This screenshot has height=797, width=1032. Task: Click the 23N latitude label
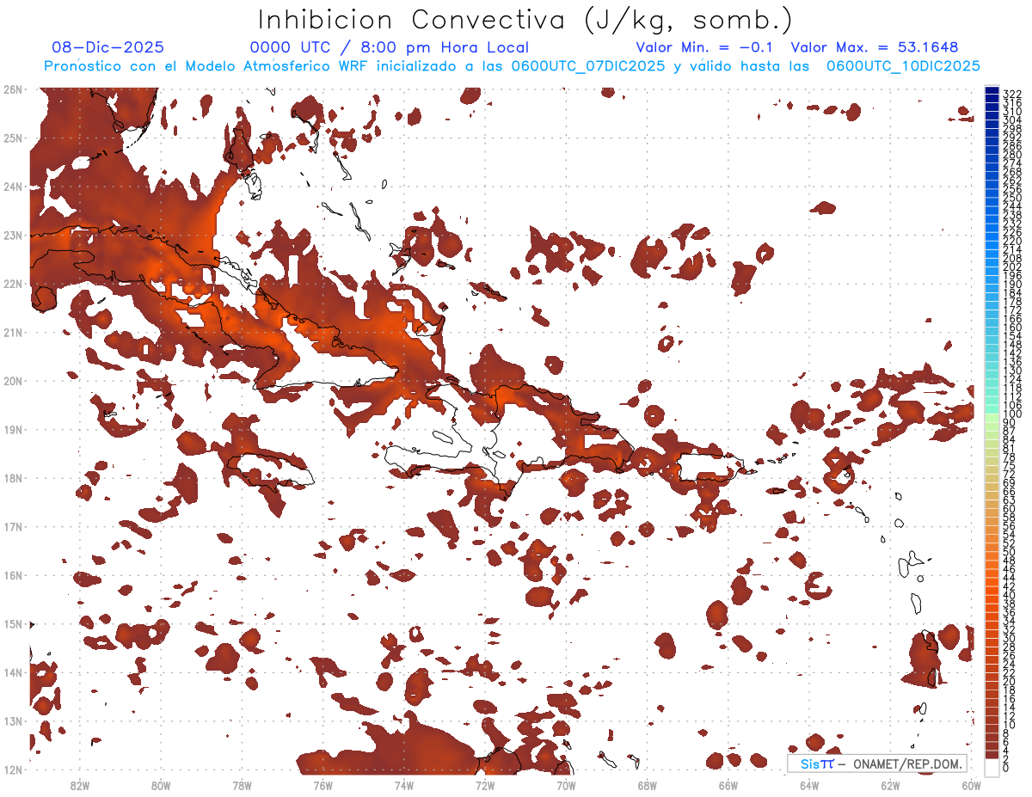[12, 235]
